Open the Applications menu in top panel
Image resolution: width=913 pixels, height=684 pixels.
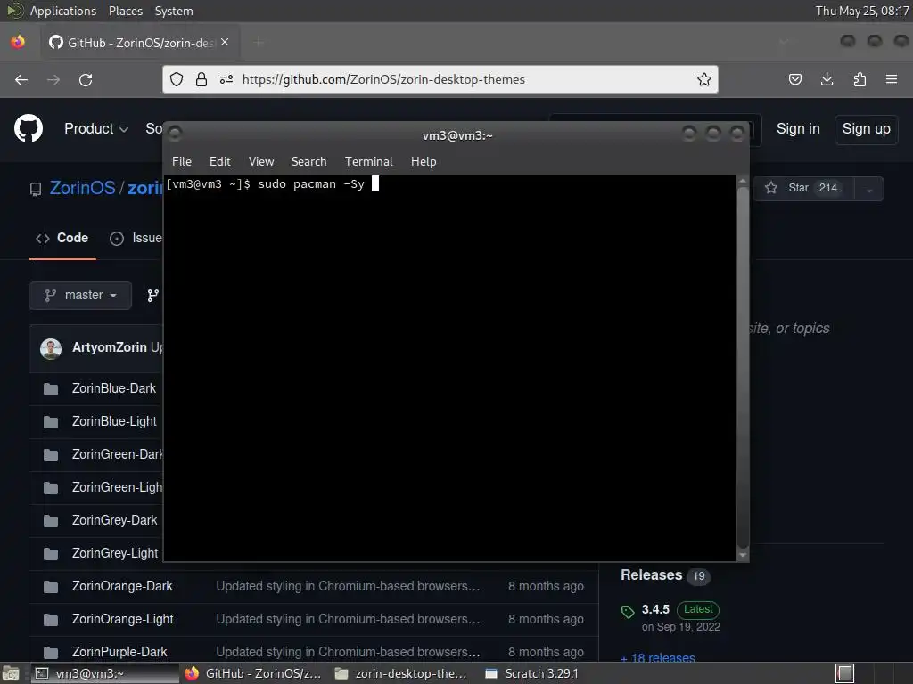coord(63,11)
